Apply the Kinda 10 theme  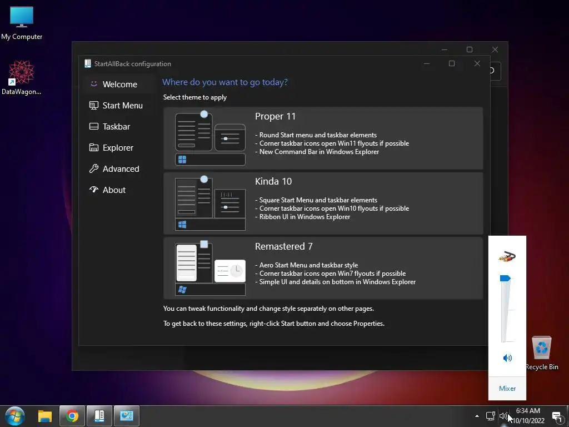coord(323,203)
